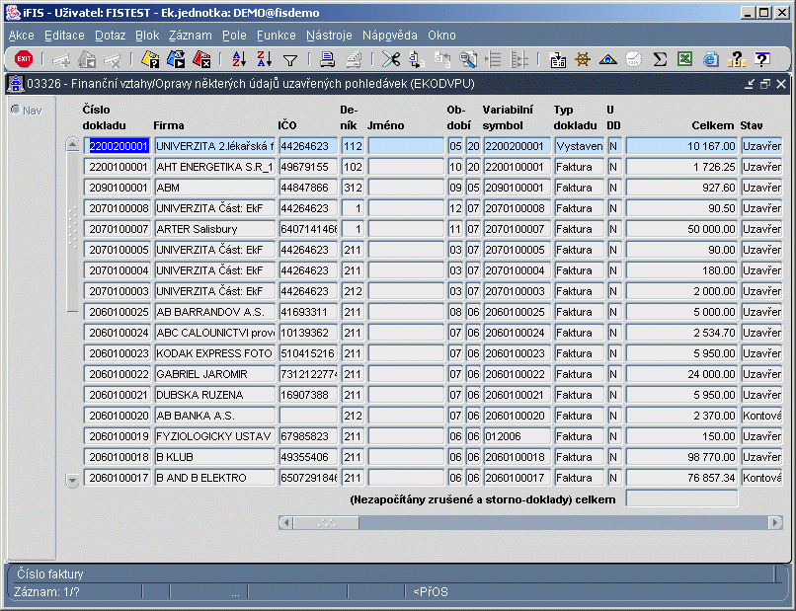Open the Pole menu
The image size is (796, 611).
click(x=234, y=36)
